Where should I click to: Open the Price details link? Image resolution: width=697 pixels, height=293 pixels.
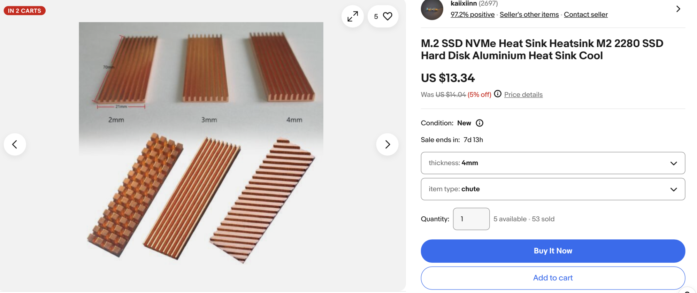click(x=523, y=94)
